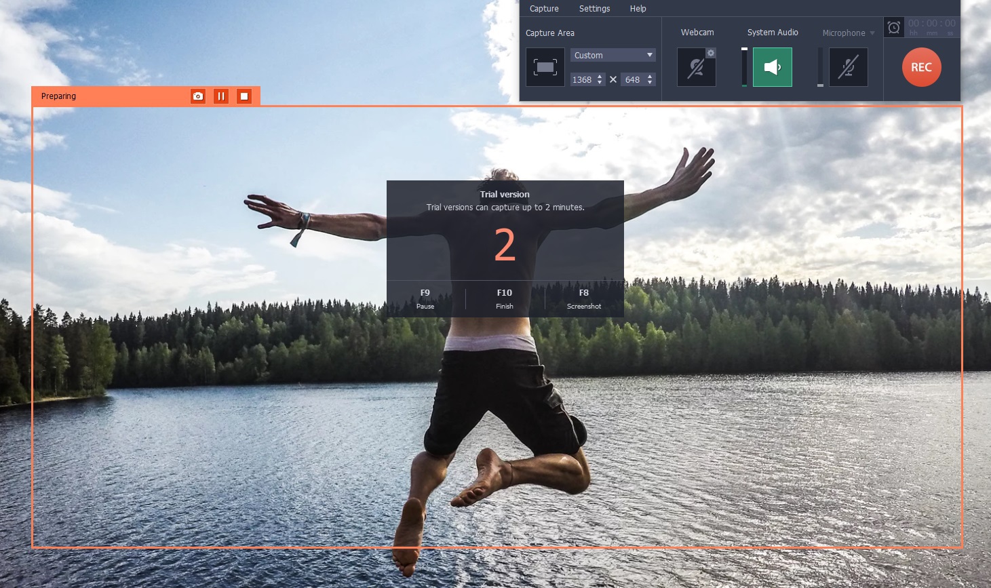The width and height of the screenshot is (991, 588).
Task: Stop the recording with the stop icon
Action: coord(244,96)
